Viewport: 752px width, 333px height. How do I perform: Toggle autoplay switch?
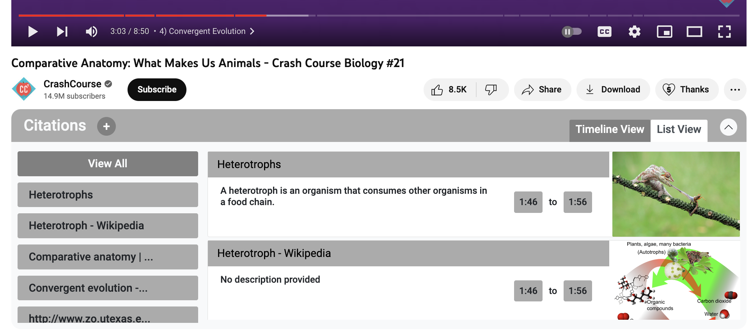[571, 32]
